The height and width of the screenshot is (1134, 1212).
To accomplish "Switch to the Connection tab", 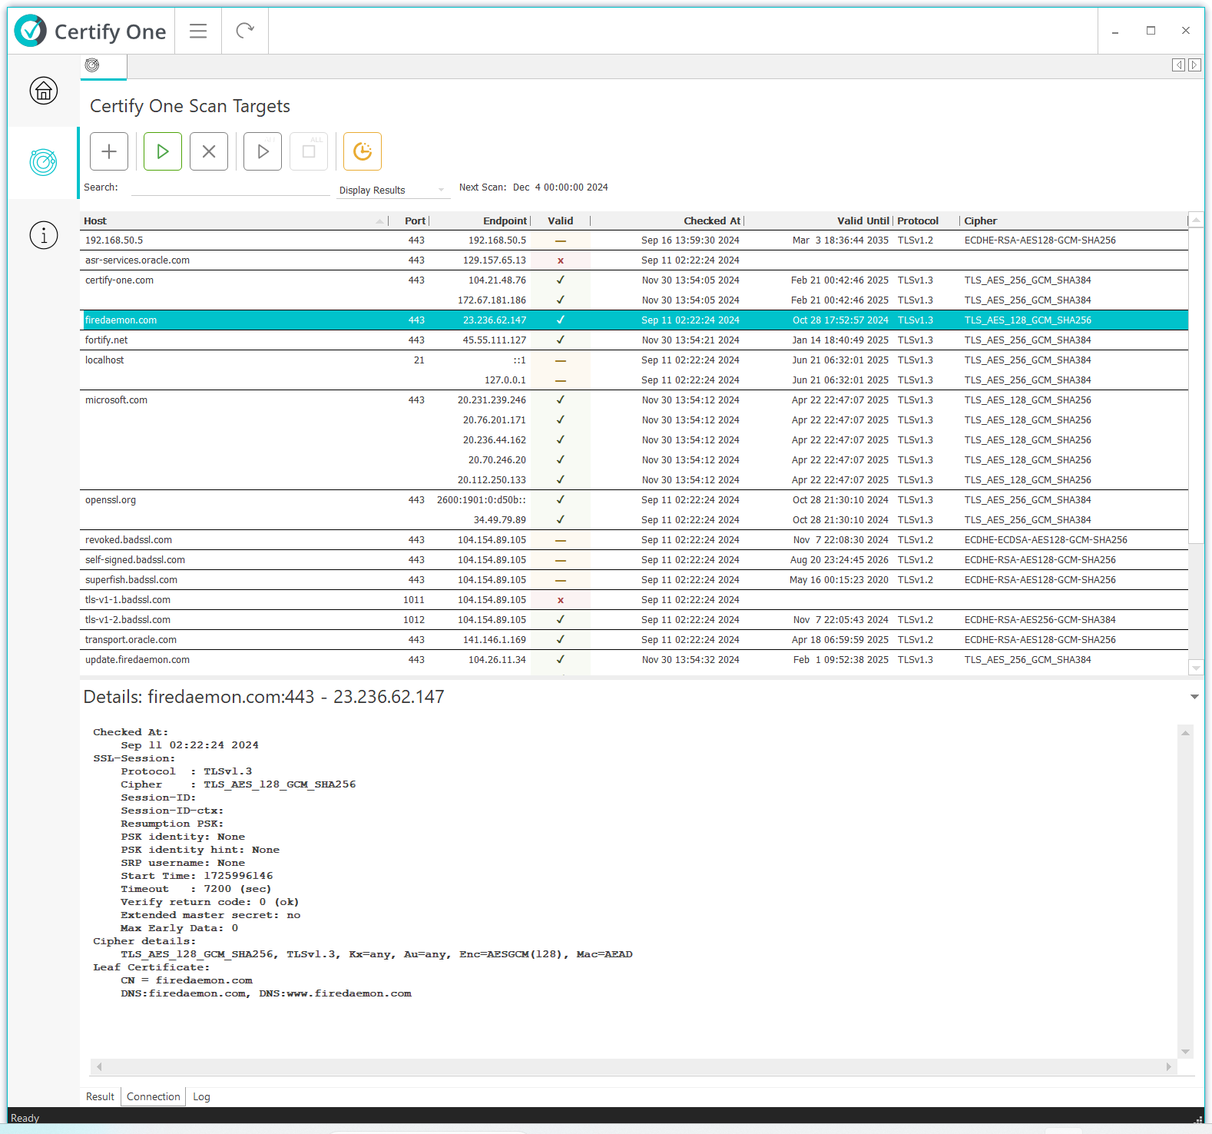I will (154, 1096).
